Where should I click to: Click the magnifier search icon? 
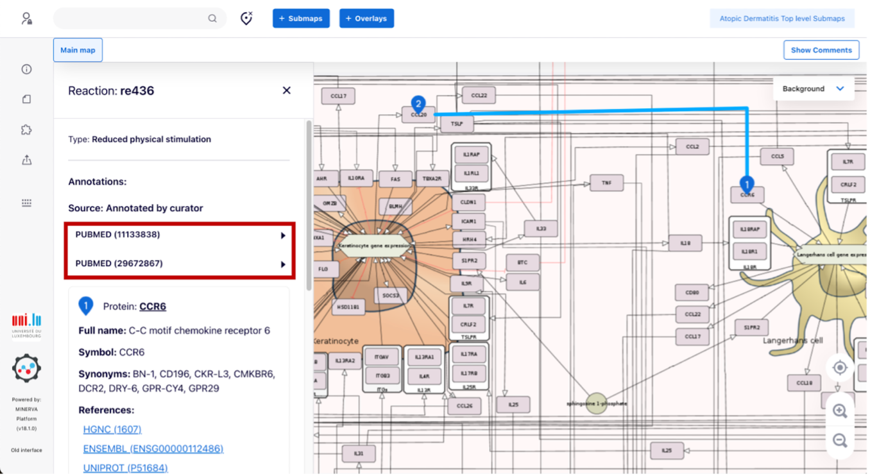pos(212,19)
